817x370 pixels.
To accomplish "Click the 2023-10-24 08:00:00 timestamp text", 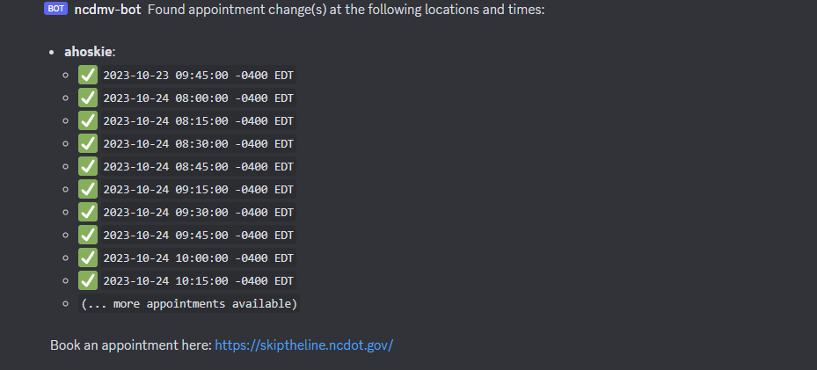I will 199,98.
